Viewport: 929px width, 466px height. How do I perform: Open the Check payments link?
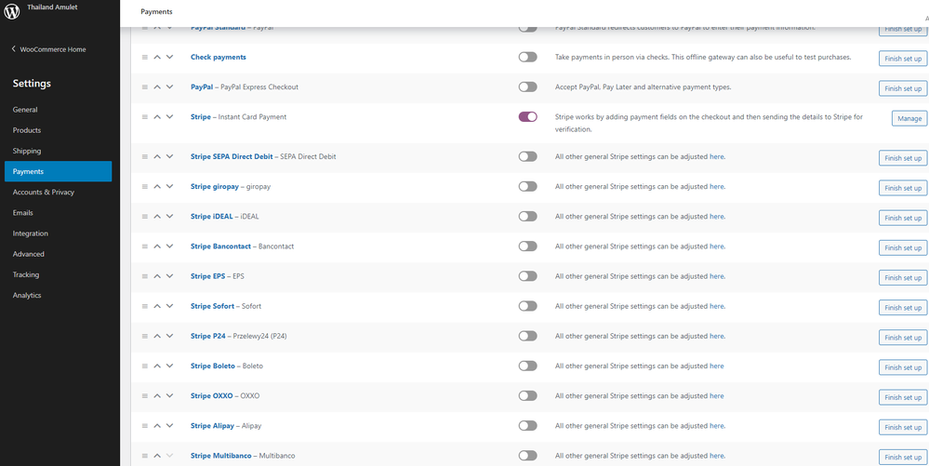tap(218, 57)
